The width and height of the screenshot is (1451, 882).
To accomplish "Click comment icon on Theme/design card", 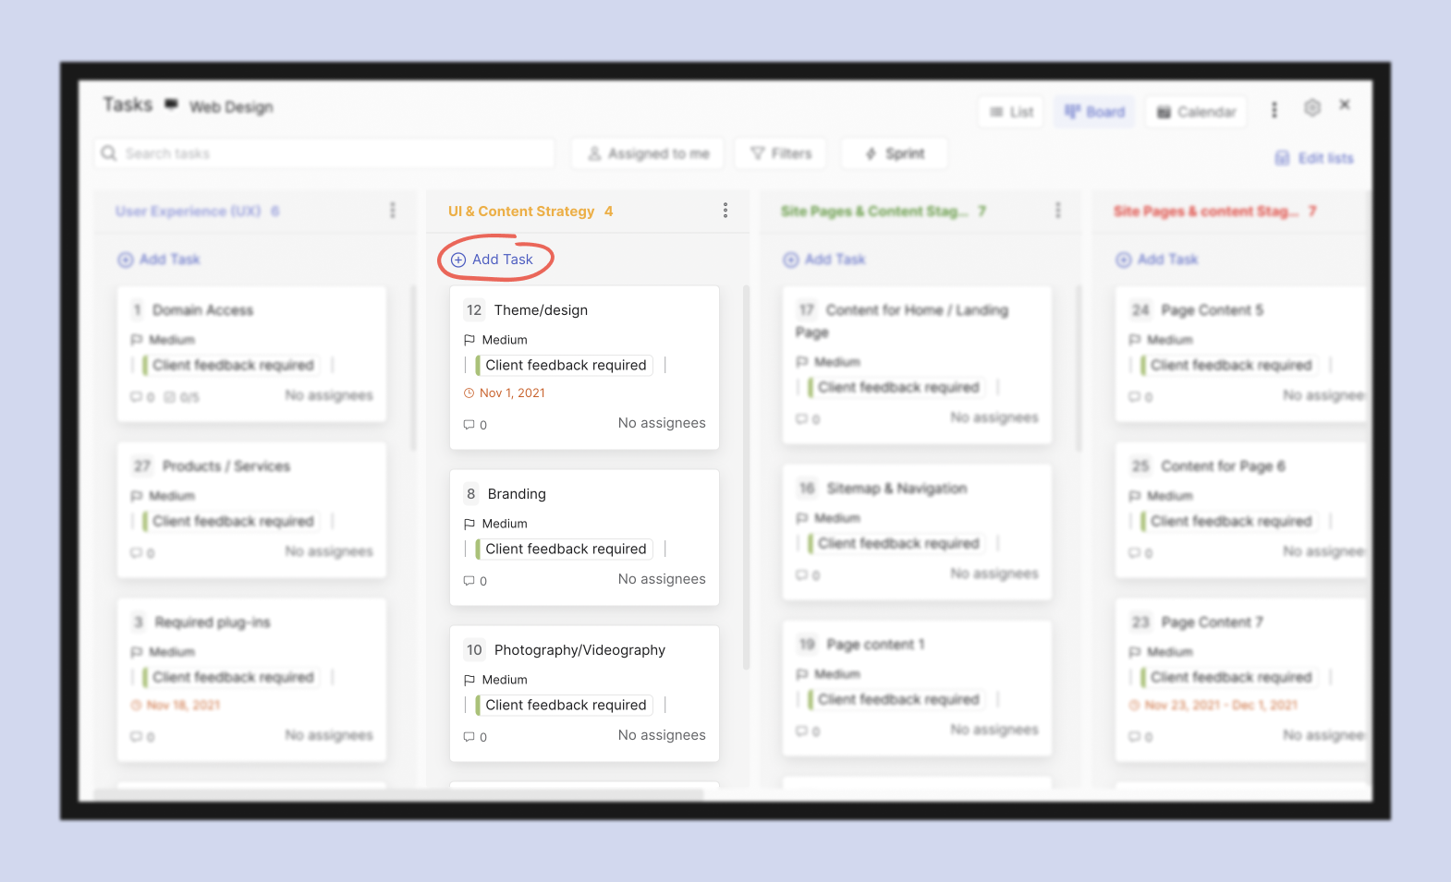I will click(469, 425).
